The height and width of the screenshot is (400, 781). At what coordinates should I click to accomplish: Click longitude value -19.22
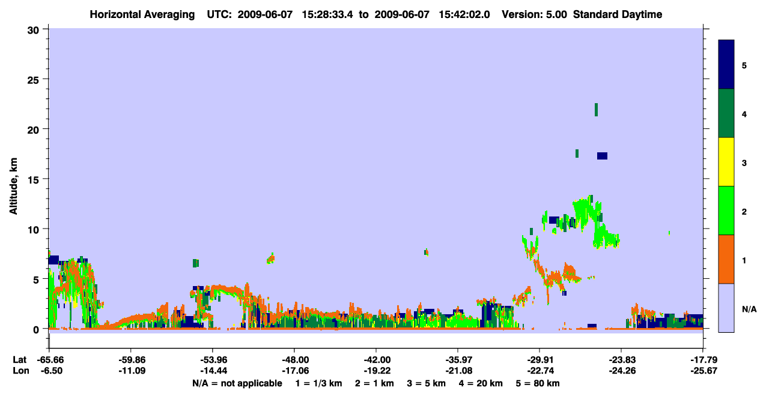click(375, 371)
